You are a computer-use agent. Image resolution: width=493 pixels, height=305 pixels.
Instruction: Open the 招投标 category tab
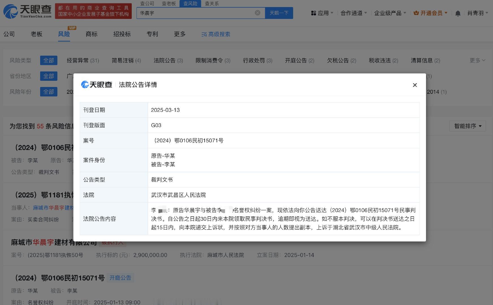tap(122, 34)
